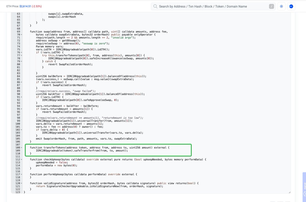Click the slash shortcut key badge in search
This screenshot has width=306, height=202.
[x=272, y=6]
